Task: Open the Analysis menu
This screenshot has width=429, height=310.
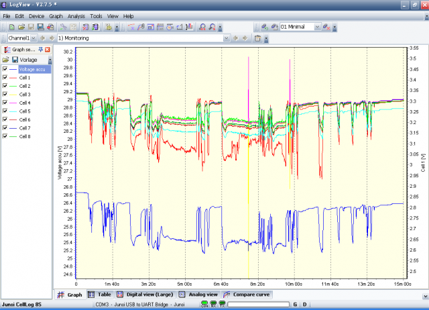Action: [x=76, y=15]
